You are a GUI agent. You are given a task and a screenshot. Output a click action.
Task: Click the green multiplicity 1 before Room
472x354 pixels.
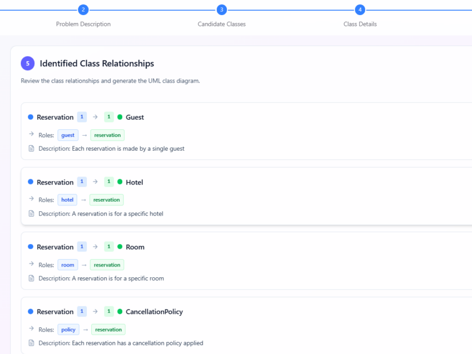pos(109,247)
